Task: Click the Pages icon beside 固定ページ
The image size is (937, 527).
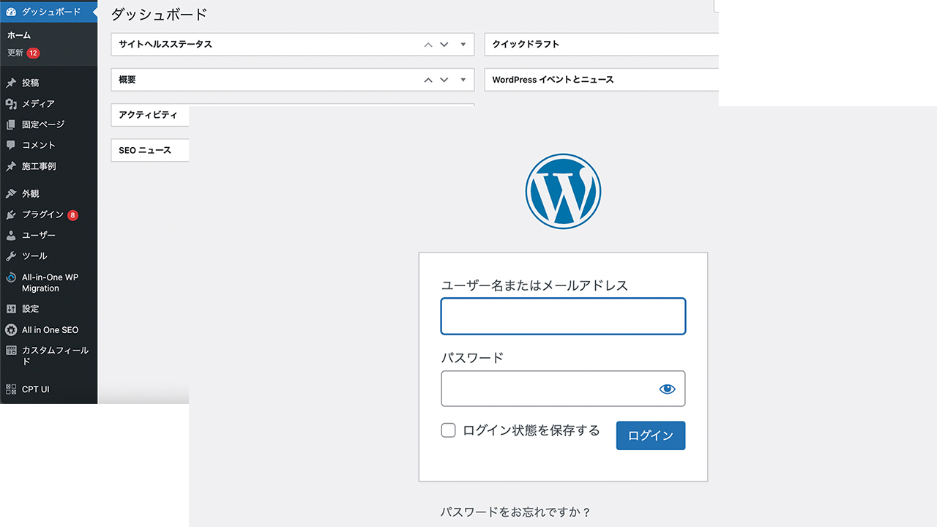Action: point(11,124)
